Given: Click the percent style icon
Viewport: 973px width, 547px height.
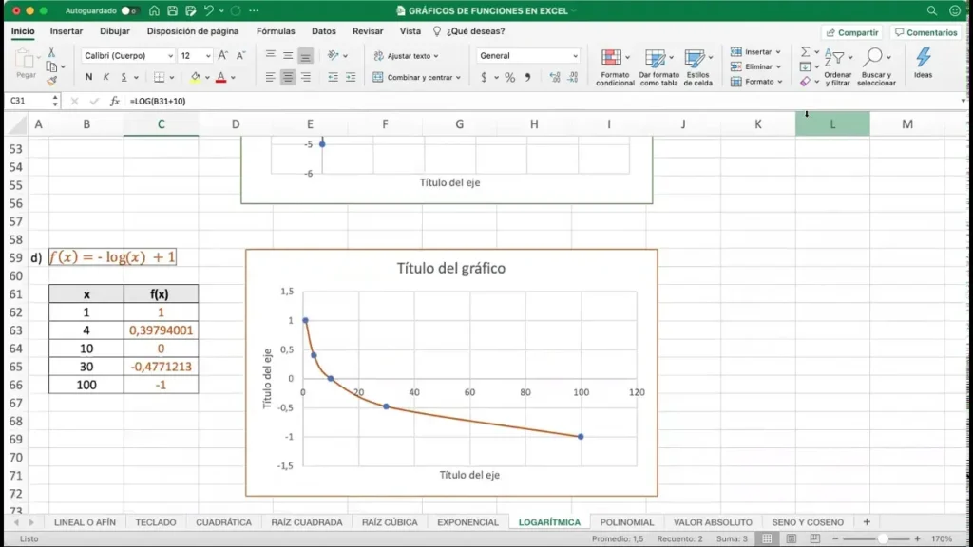Looking at the screenshot, I should [x=510, y=78].
